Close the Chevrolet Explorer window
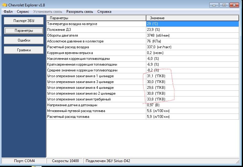The width and height of the screenshot is (243, 167). [234, 5]
